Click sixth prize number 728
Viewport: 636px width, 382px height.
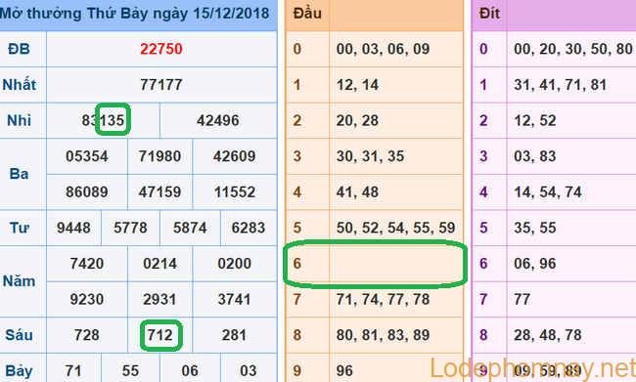click(87, 335)
